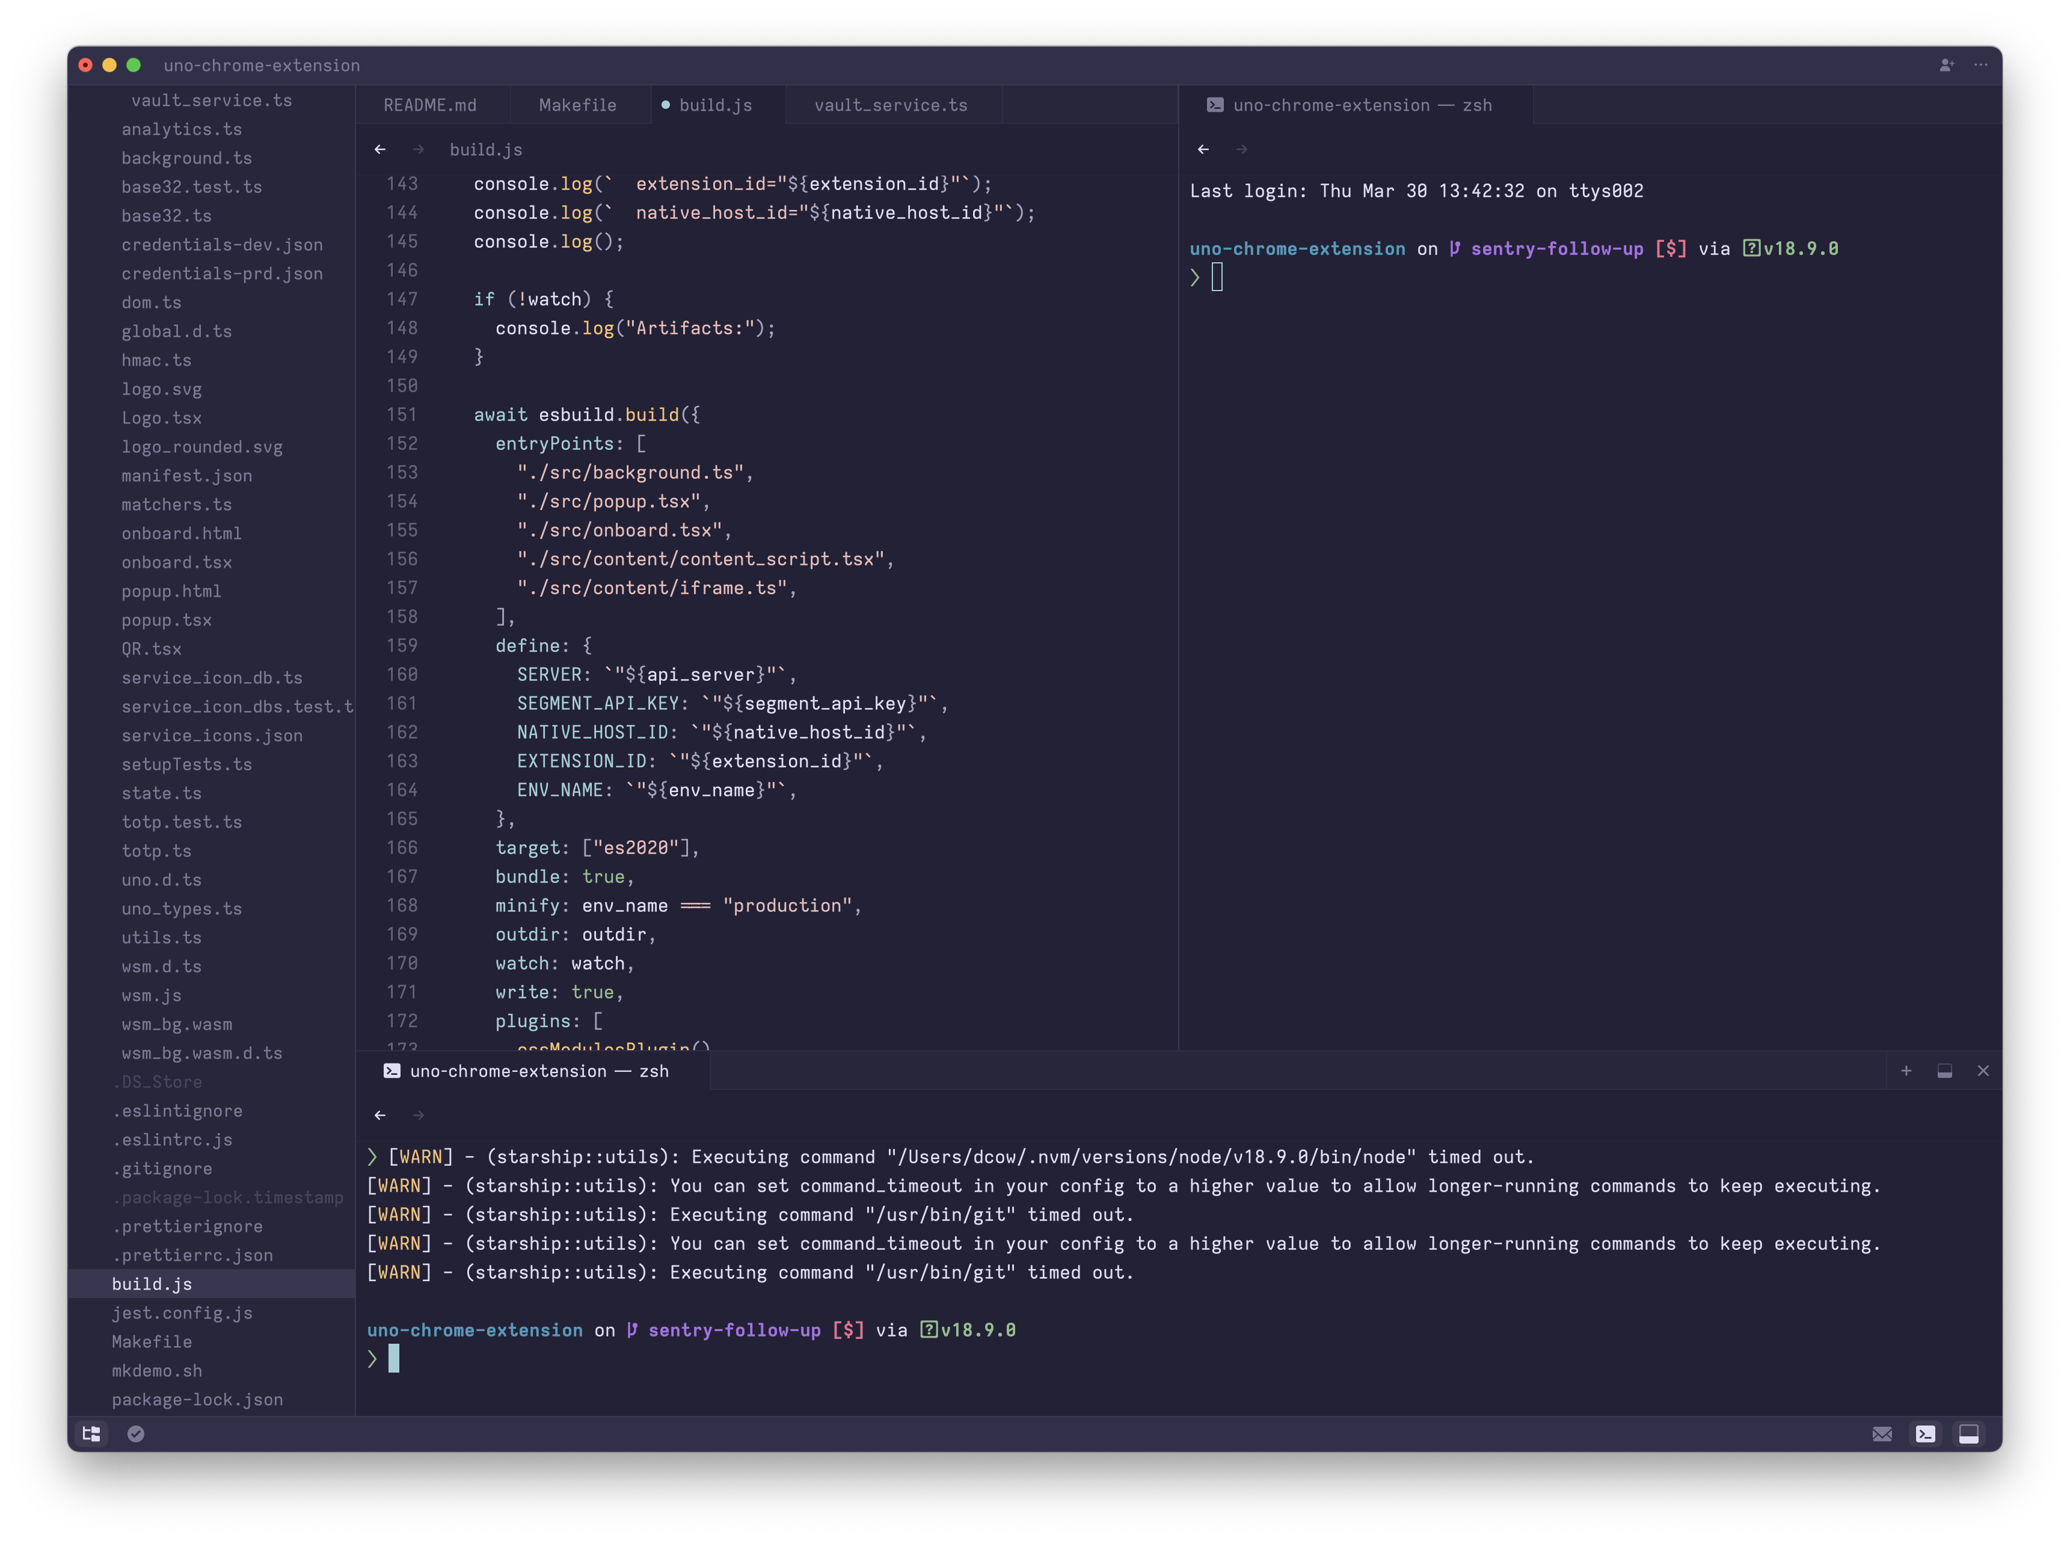Image resolution: width=2070 pixels, height=1541 pixels.
Task: Click the back arrow in the right terminal pane
Action: (x=1203, y=149)
